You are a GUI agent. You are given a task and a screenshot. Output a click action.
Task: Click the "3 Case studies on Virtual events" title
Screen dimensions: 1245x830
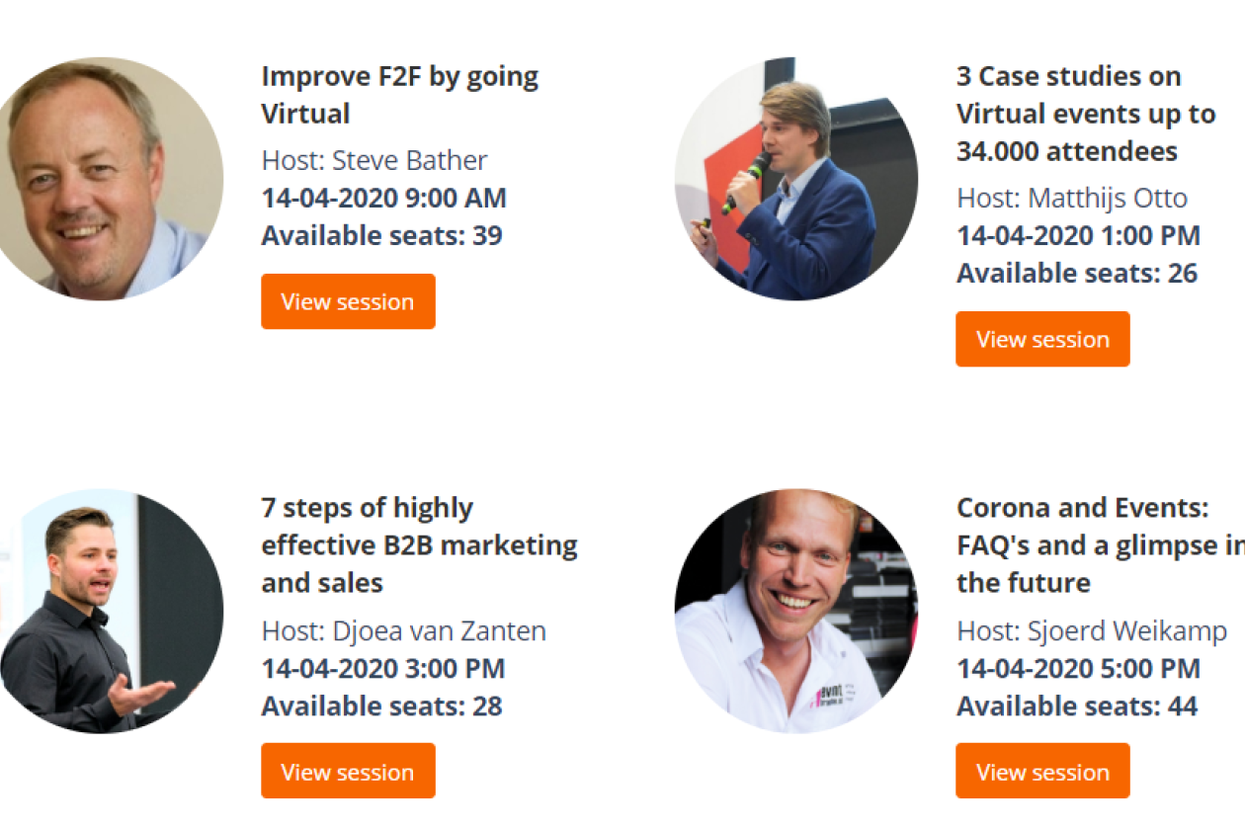click(1085, 114)
